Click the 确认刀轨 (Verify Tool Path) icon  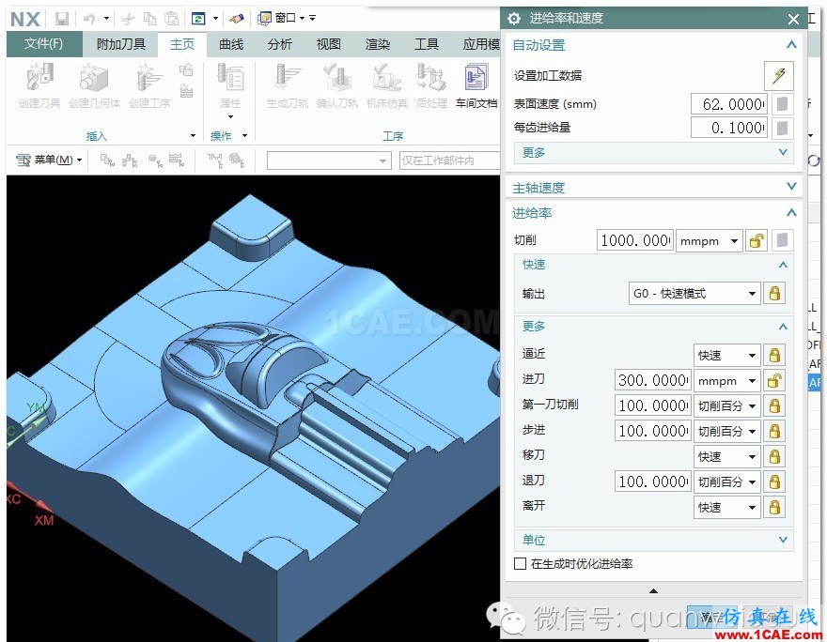point(337,78)
